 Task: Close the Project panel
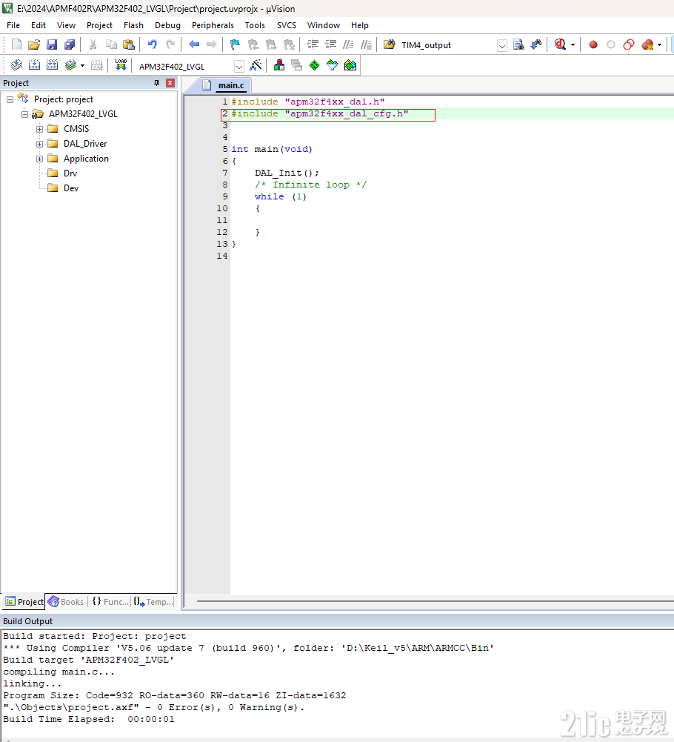click(170, 83)
